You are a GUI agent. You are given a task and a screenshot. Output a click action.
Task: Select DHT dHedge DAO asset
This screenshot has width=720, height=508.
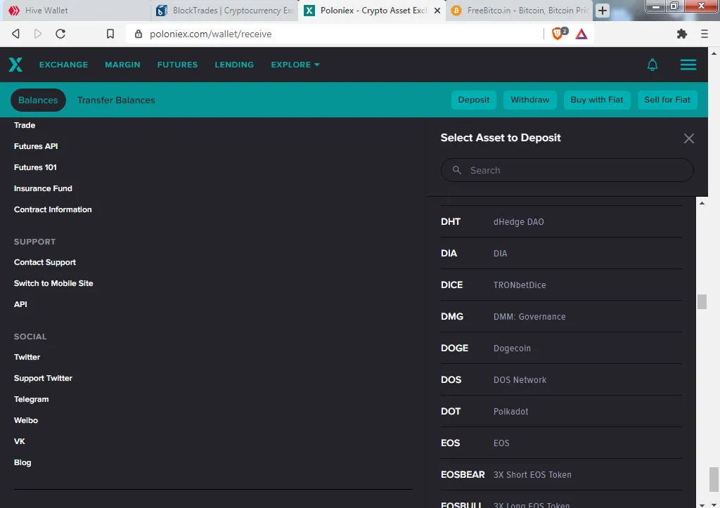561,221
